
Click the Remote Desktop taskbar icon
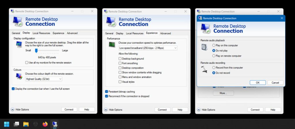pos(54,124)
